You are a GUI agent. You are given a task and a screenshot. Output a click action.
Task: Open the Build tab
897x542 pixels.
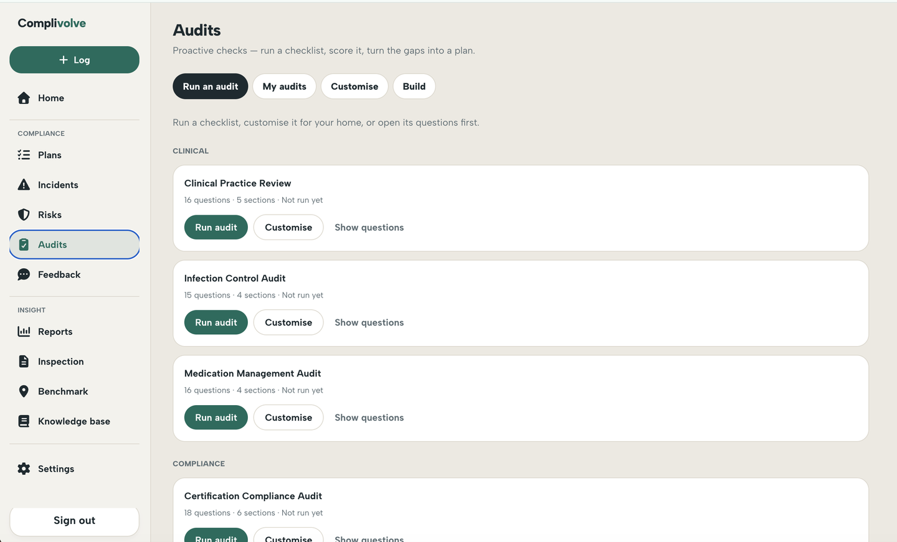(414, 86)
